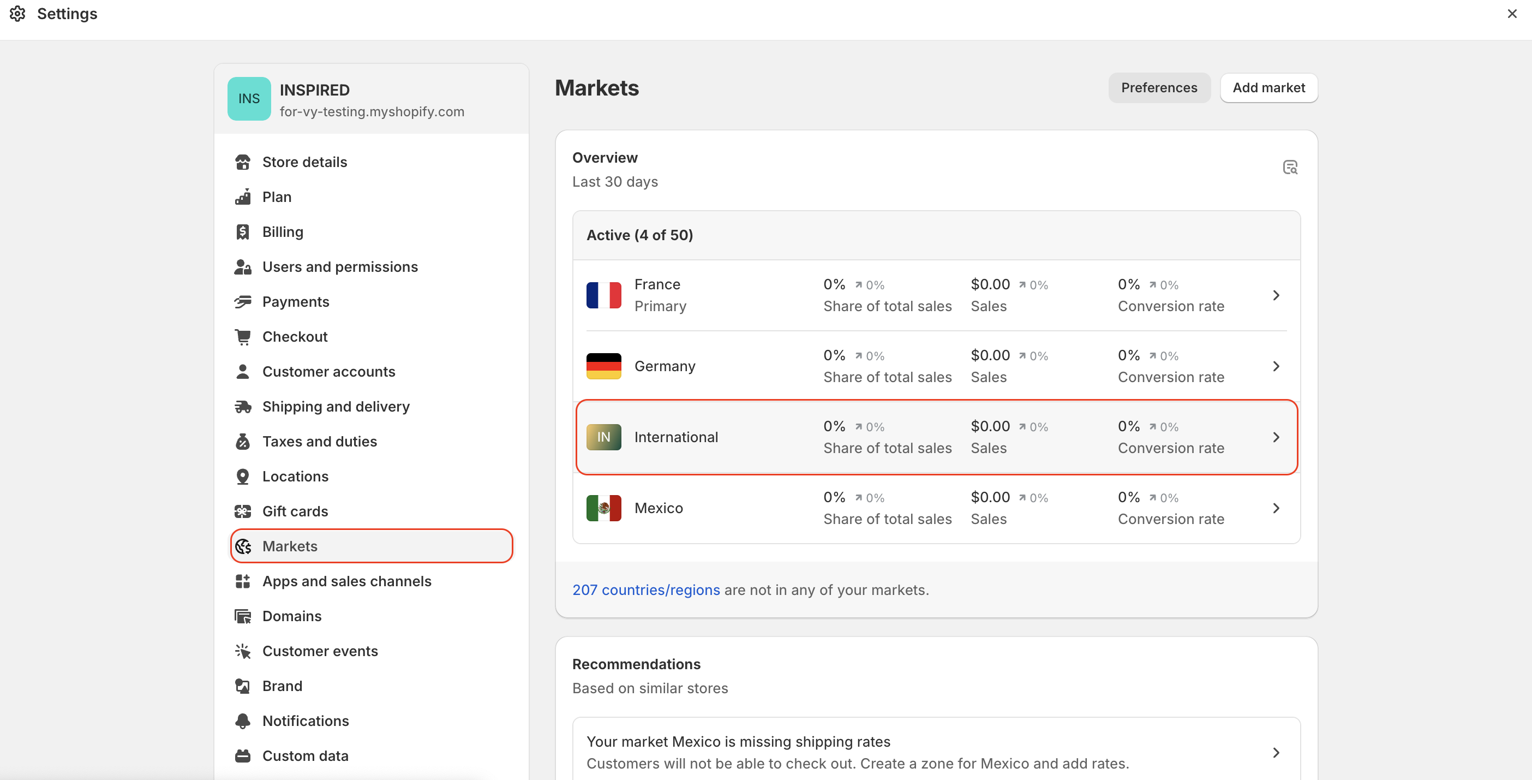Screen dimensions: 1532x780
Task: Open the overview report search icon
Action: (x=1289, y=168)
